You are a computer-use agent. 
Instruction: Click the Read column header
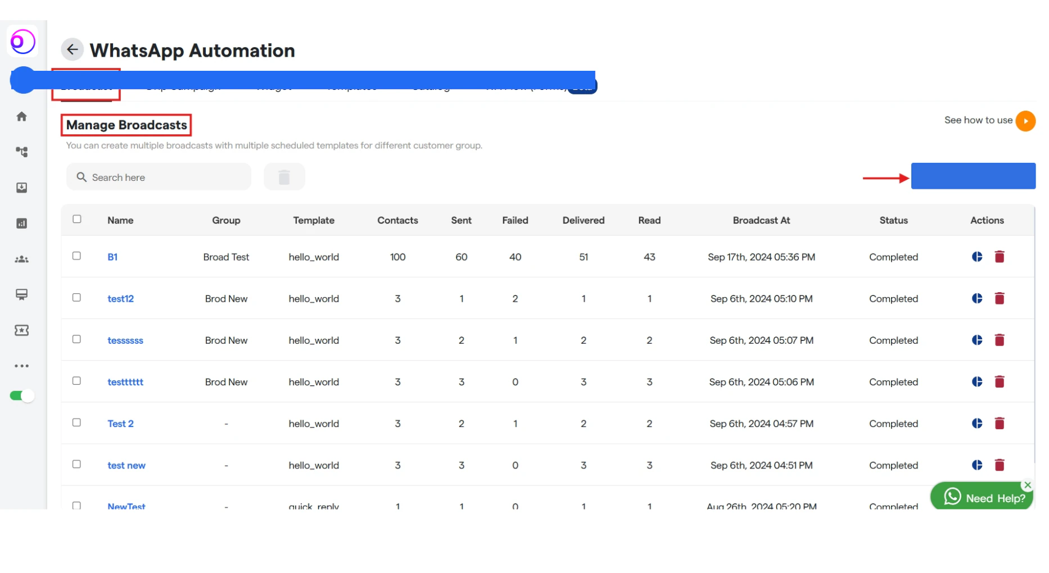[x=649, y=220]
